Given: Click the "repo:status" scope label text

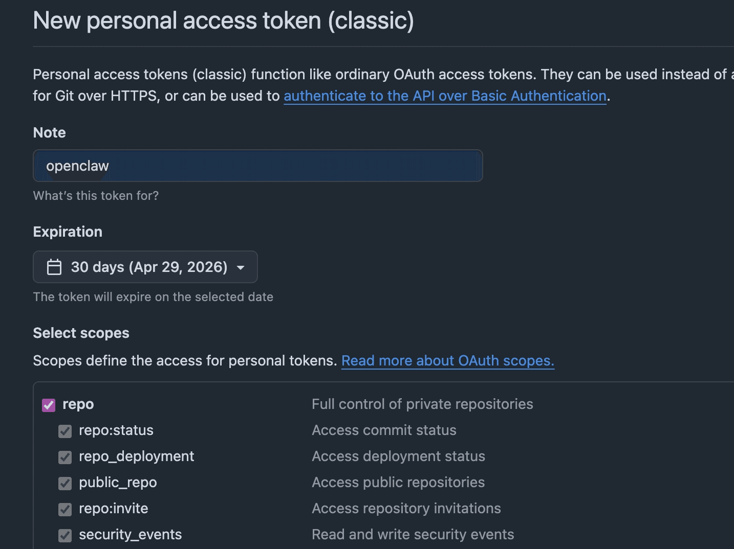Looking at the screenshot, I should pyautogui.click(x=116, y=430).
